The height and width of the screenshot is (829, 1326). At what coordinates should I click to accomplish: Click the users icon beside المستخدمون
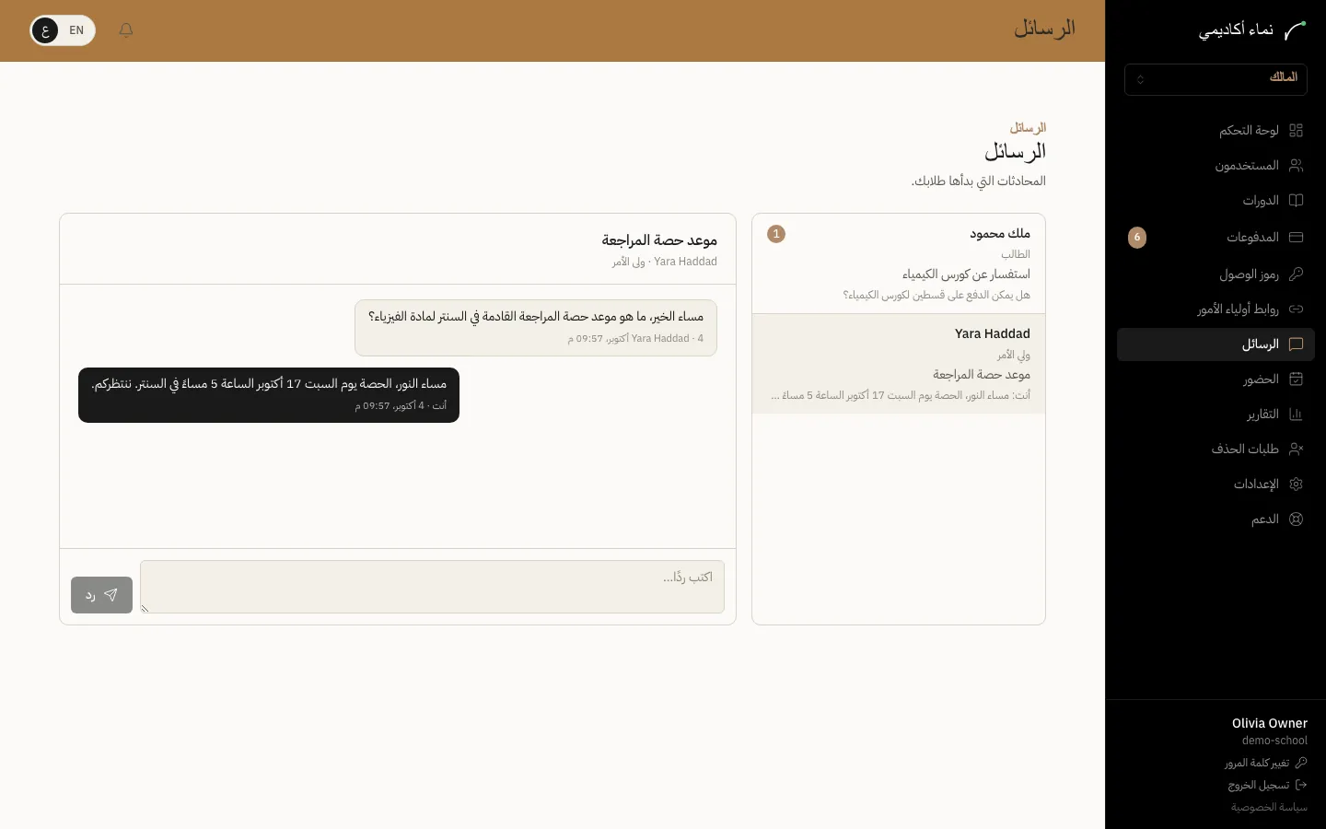click(1296, 166)
